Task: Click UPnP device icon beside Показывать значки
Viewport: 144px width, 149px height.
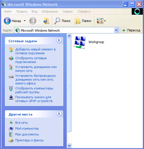Action: click(11, 97)
